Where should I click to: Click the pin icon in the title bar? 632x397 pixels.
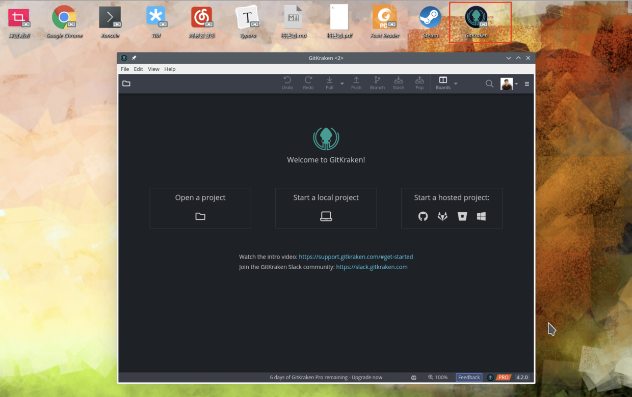pyautogui.click(x=134, y=58)
